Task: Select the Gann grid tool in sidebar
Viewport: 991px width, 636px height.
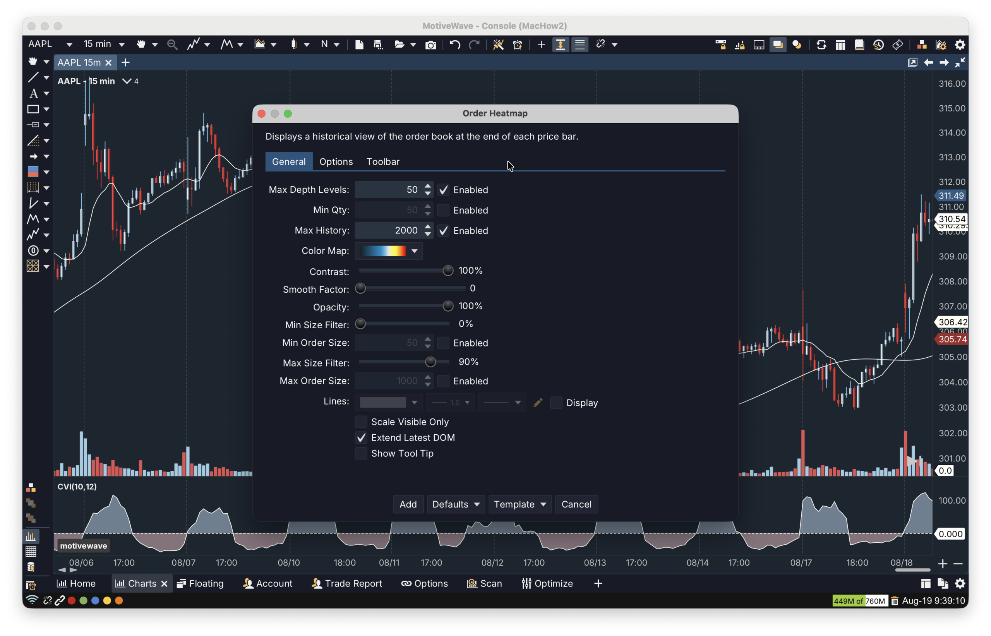Action: (x=33, y=266)
